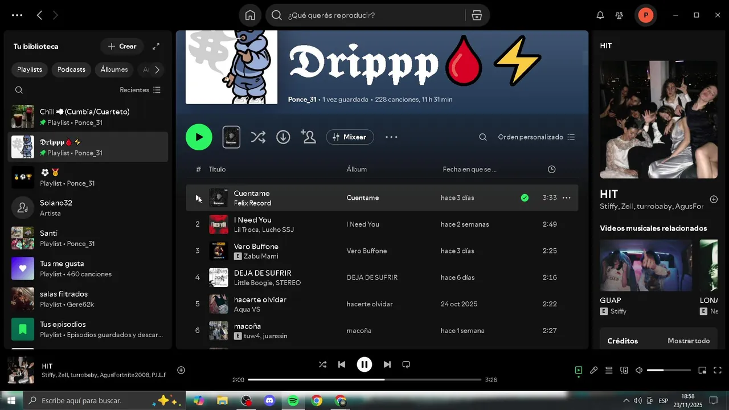Open the Chill (Cumbia/Cuarteto) playlist
This screenshot has height=410, width=729.
88,117
